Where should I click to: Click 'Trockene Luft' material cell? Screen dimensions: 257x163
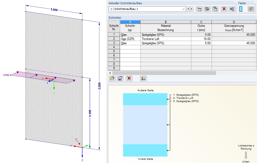coord(166,39)
